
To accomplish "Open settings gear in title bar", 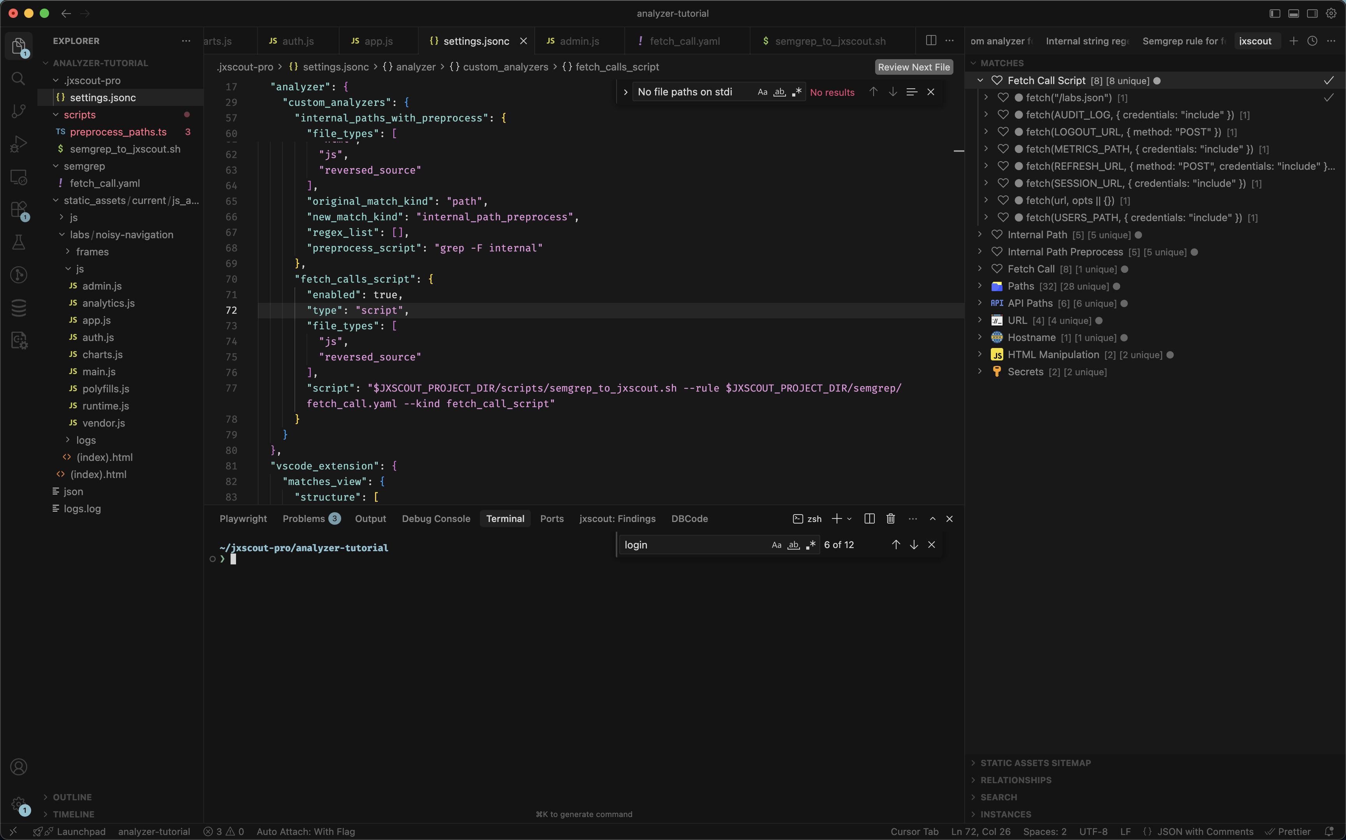I will pos(1331,13).
